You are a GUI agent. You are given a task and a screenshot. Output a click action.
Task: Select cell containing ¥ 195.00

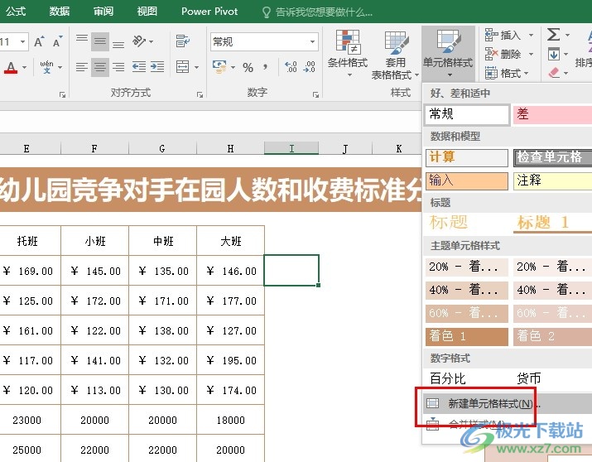tap(231, 360)
